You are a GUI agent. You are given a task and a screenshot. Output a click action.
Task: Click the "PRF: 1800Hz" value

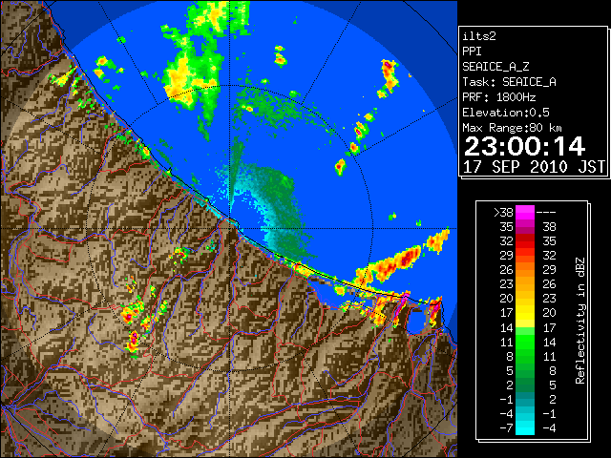click(x=498, y=97)
